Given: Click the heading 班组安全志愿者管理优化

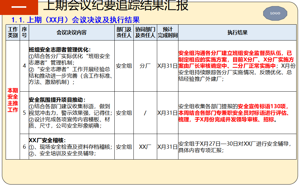Looking at the screenshot, I should coord(60,50).
